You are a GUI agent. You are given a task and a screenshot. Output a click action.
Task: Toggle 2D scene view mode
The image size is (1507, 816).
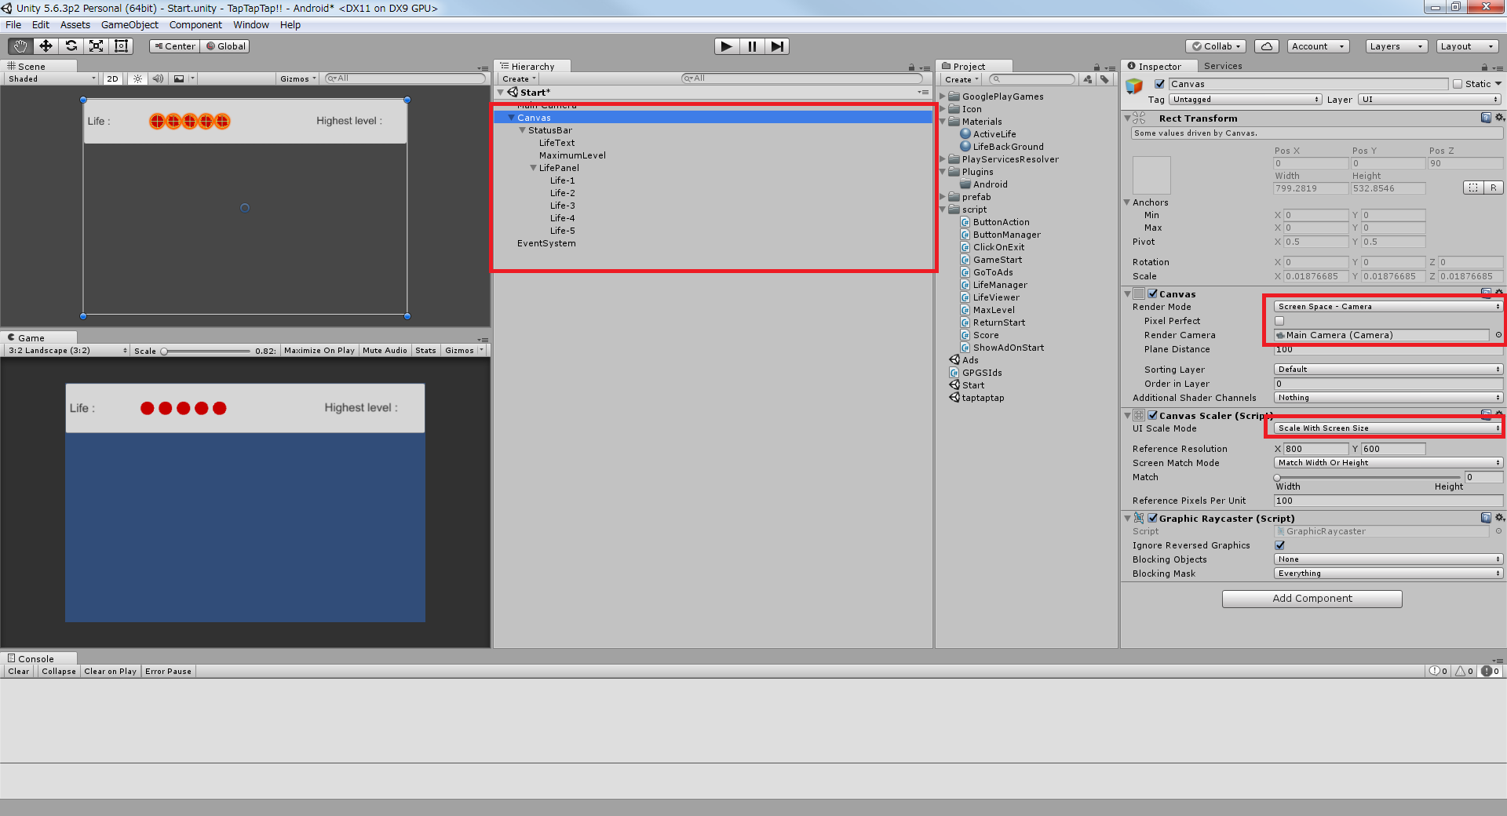[112, 78]
